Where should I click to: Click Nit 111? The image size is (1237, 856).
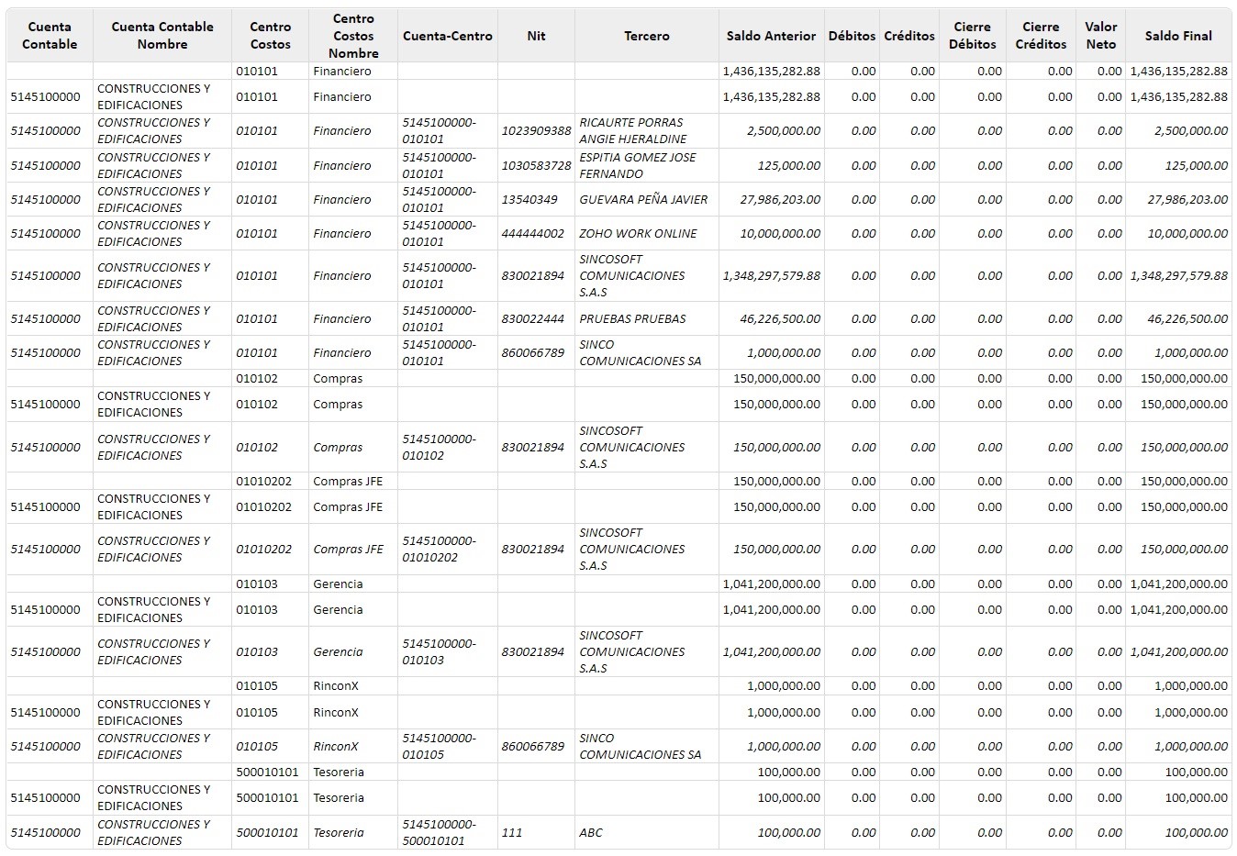[512, 832]
